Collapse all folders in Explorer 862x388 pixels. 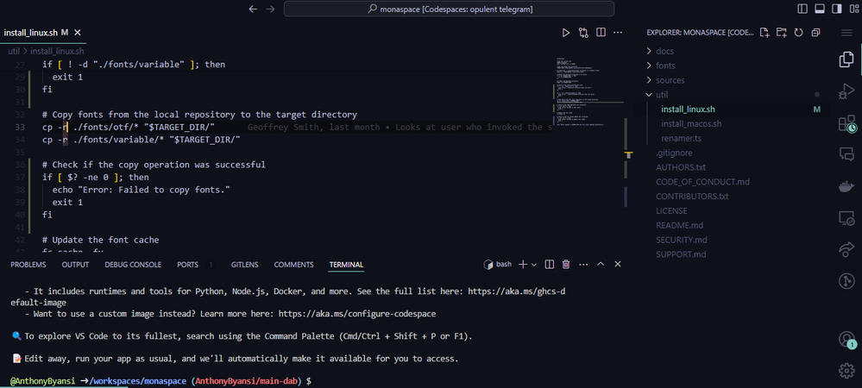click(815, 33)
